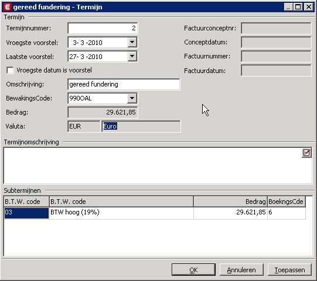Click the EUR currency code field
317x281 pixels.
click(x=84, y=126)
